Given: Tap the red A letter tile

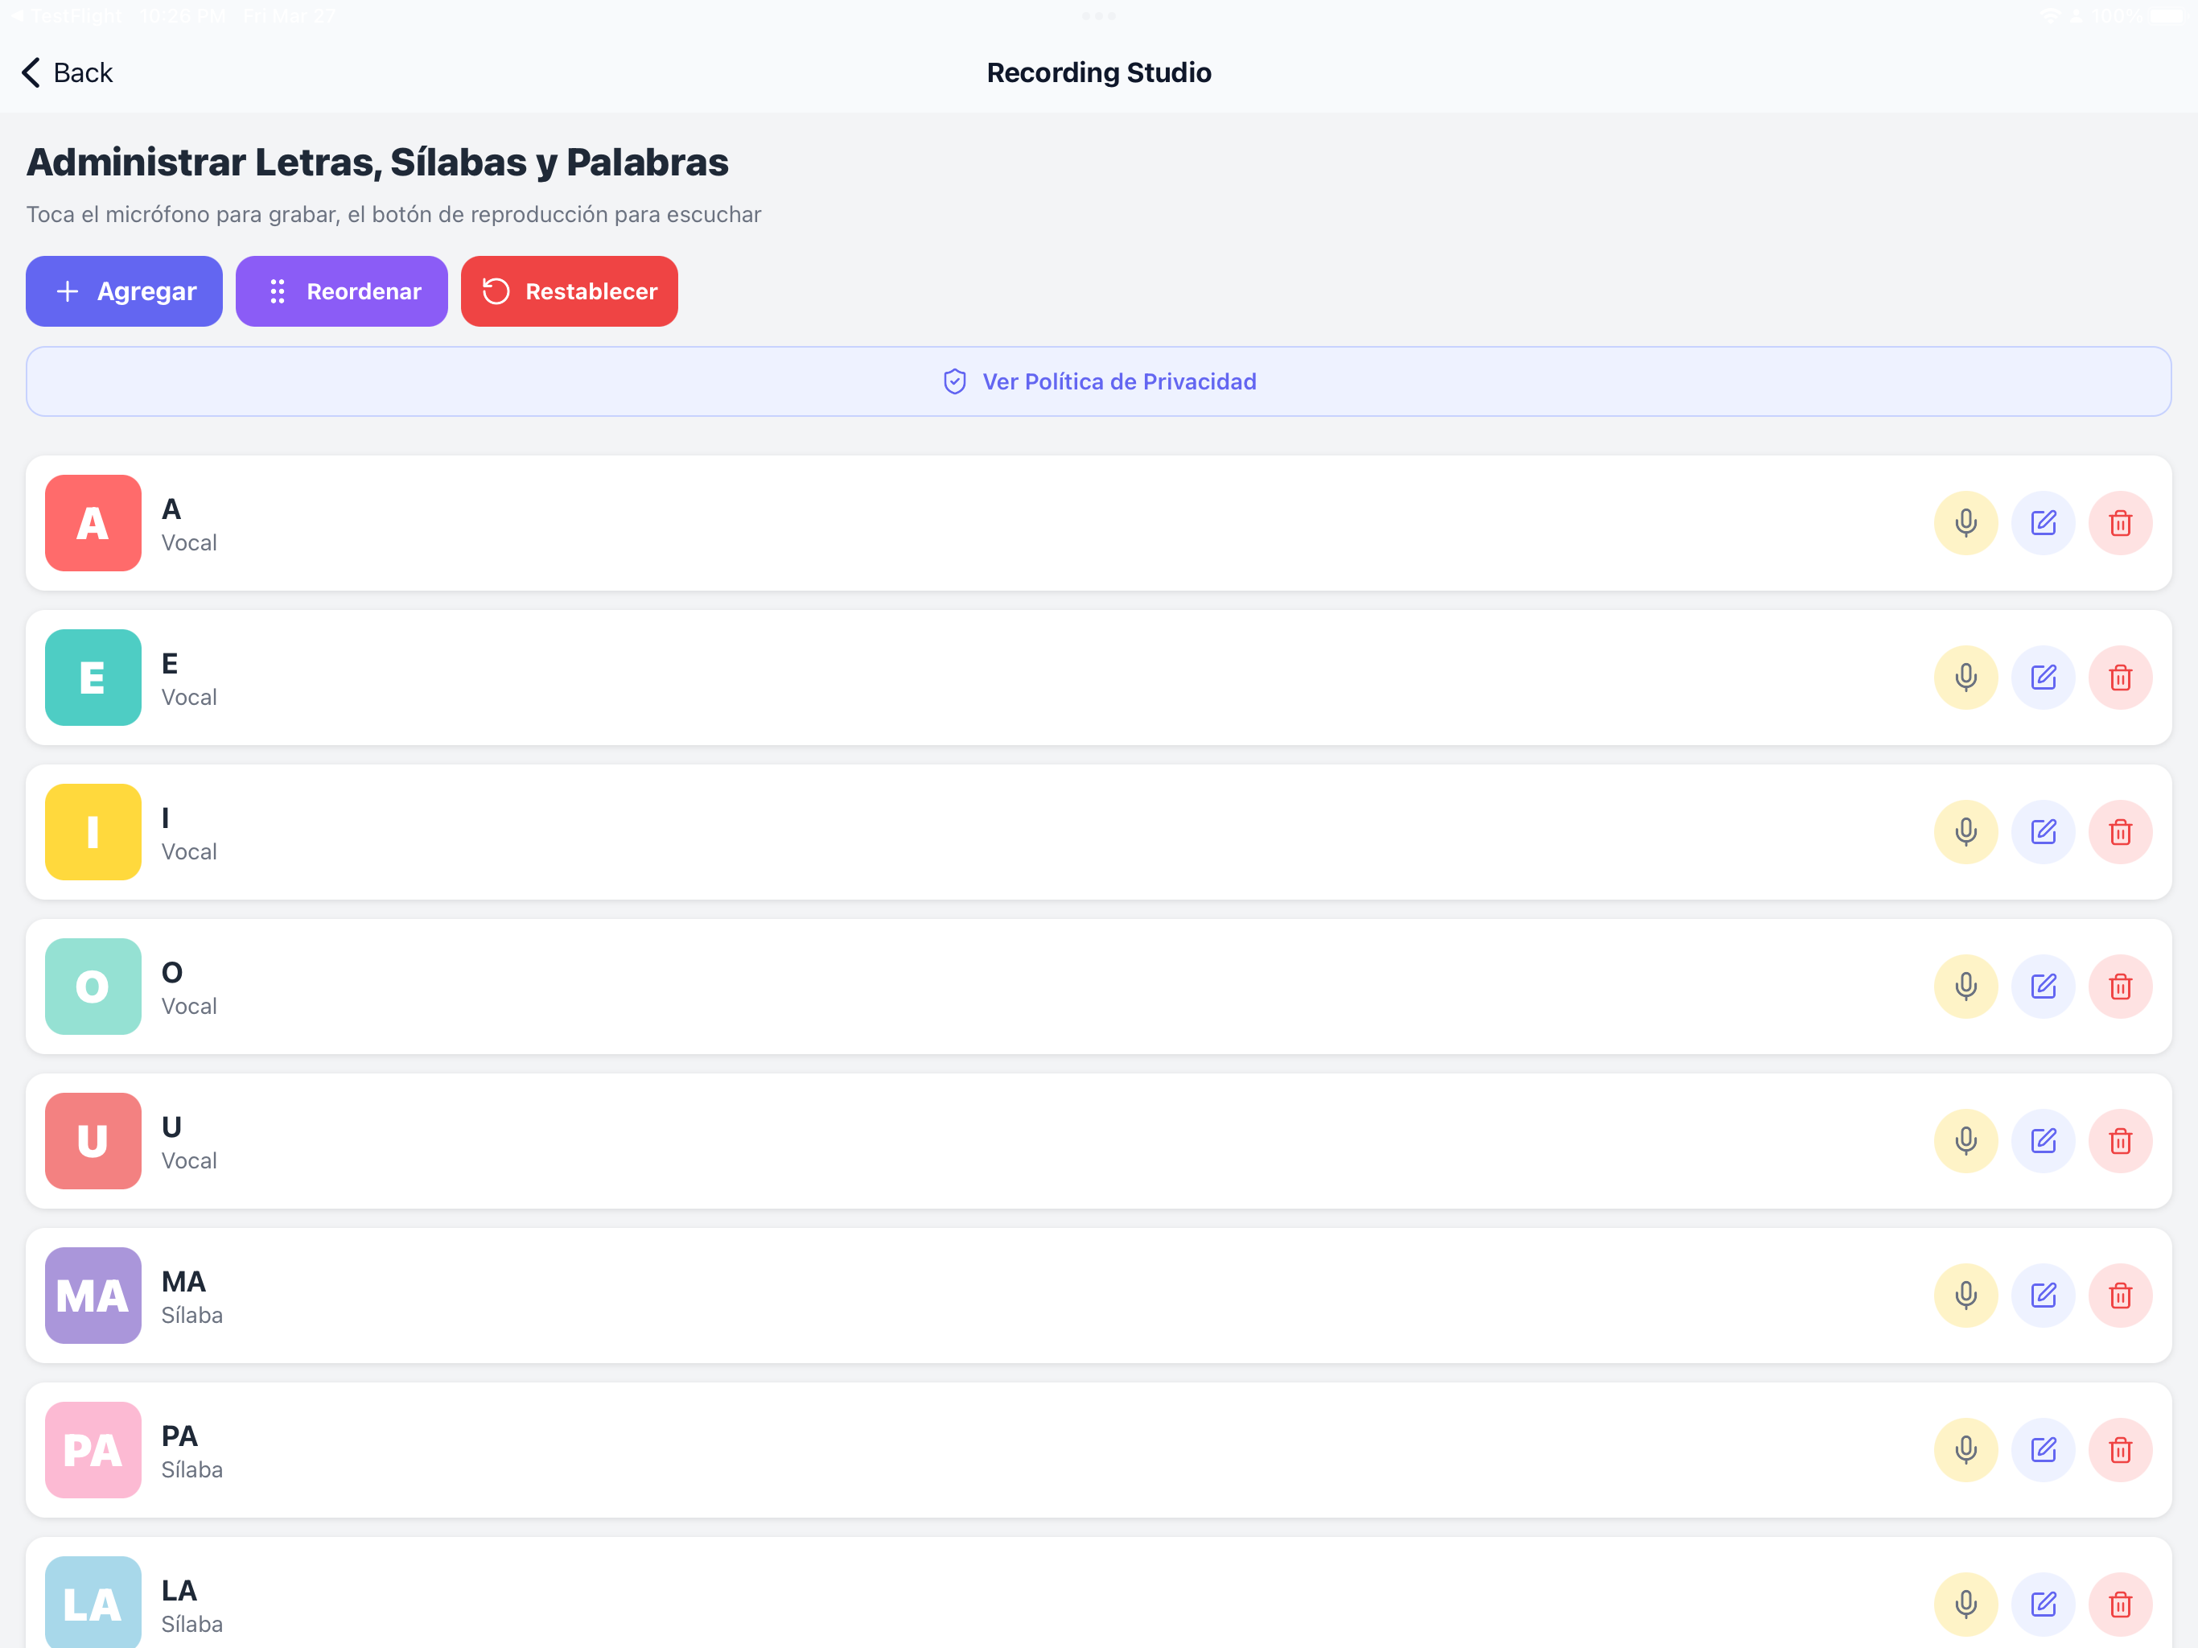Looking at the screenshot, I should 93,523.
